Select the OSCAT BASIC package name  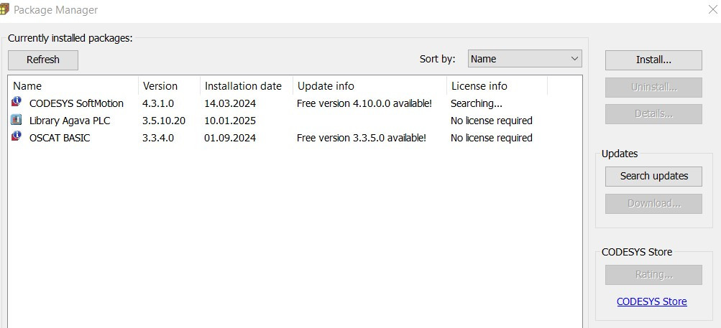click(60, 138)
